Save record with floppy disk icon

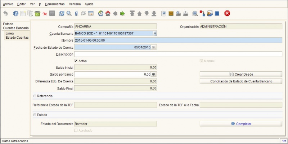52,13
